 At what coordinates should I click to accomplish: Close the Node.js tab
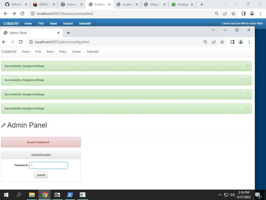click(x=192, y=5)
